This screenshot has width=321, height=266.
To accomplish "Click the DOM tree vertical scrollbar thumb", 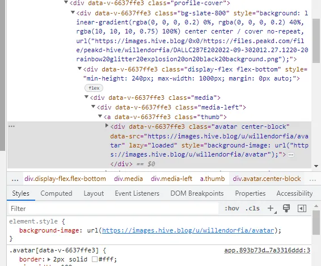I will [x=316, y=40].
